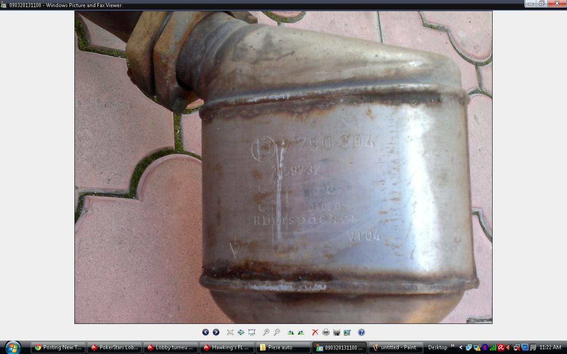
Task: Click the grey monitor tray icon
Action: 533,347
